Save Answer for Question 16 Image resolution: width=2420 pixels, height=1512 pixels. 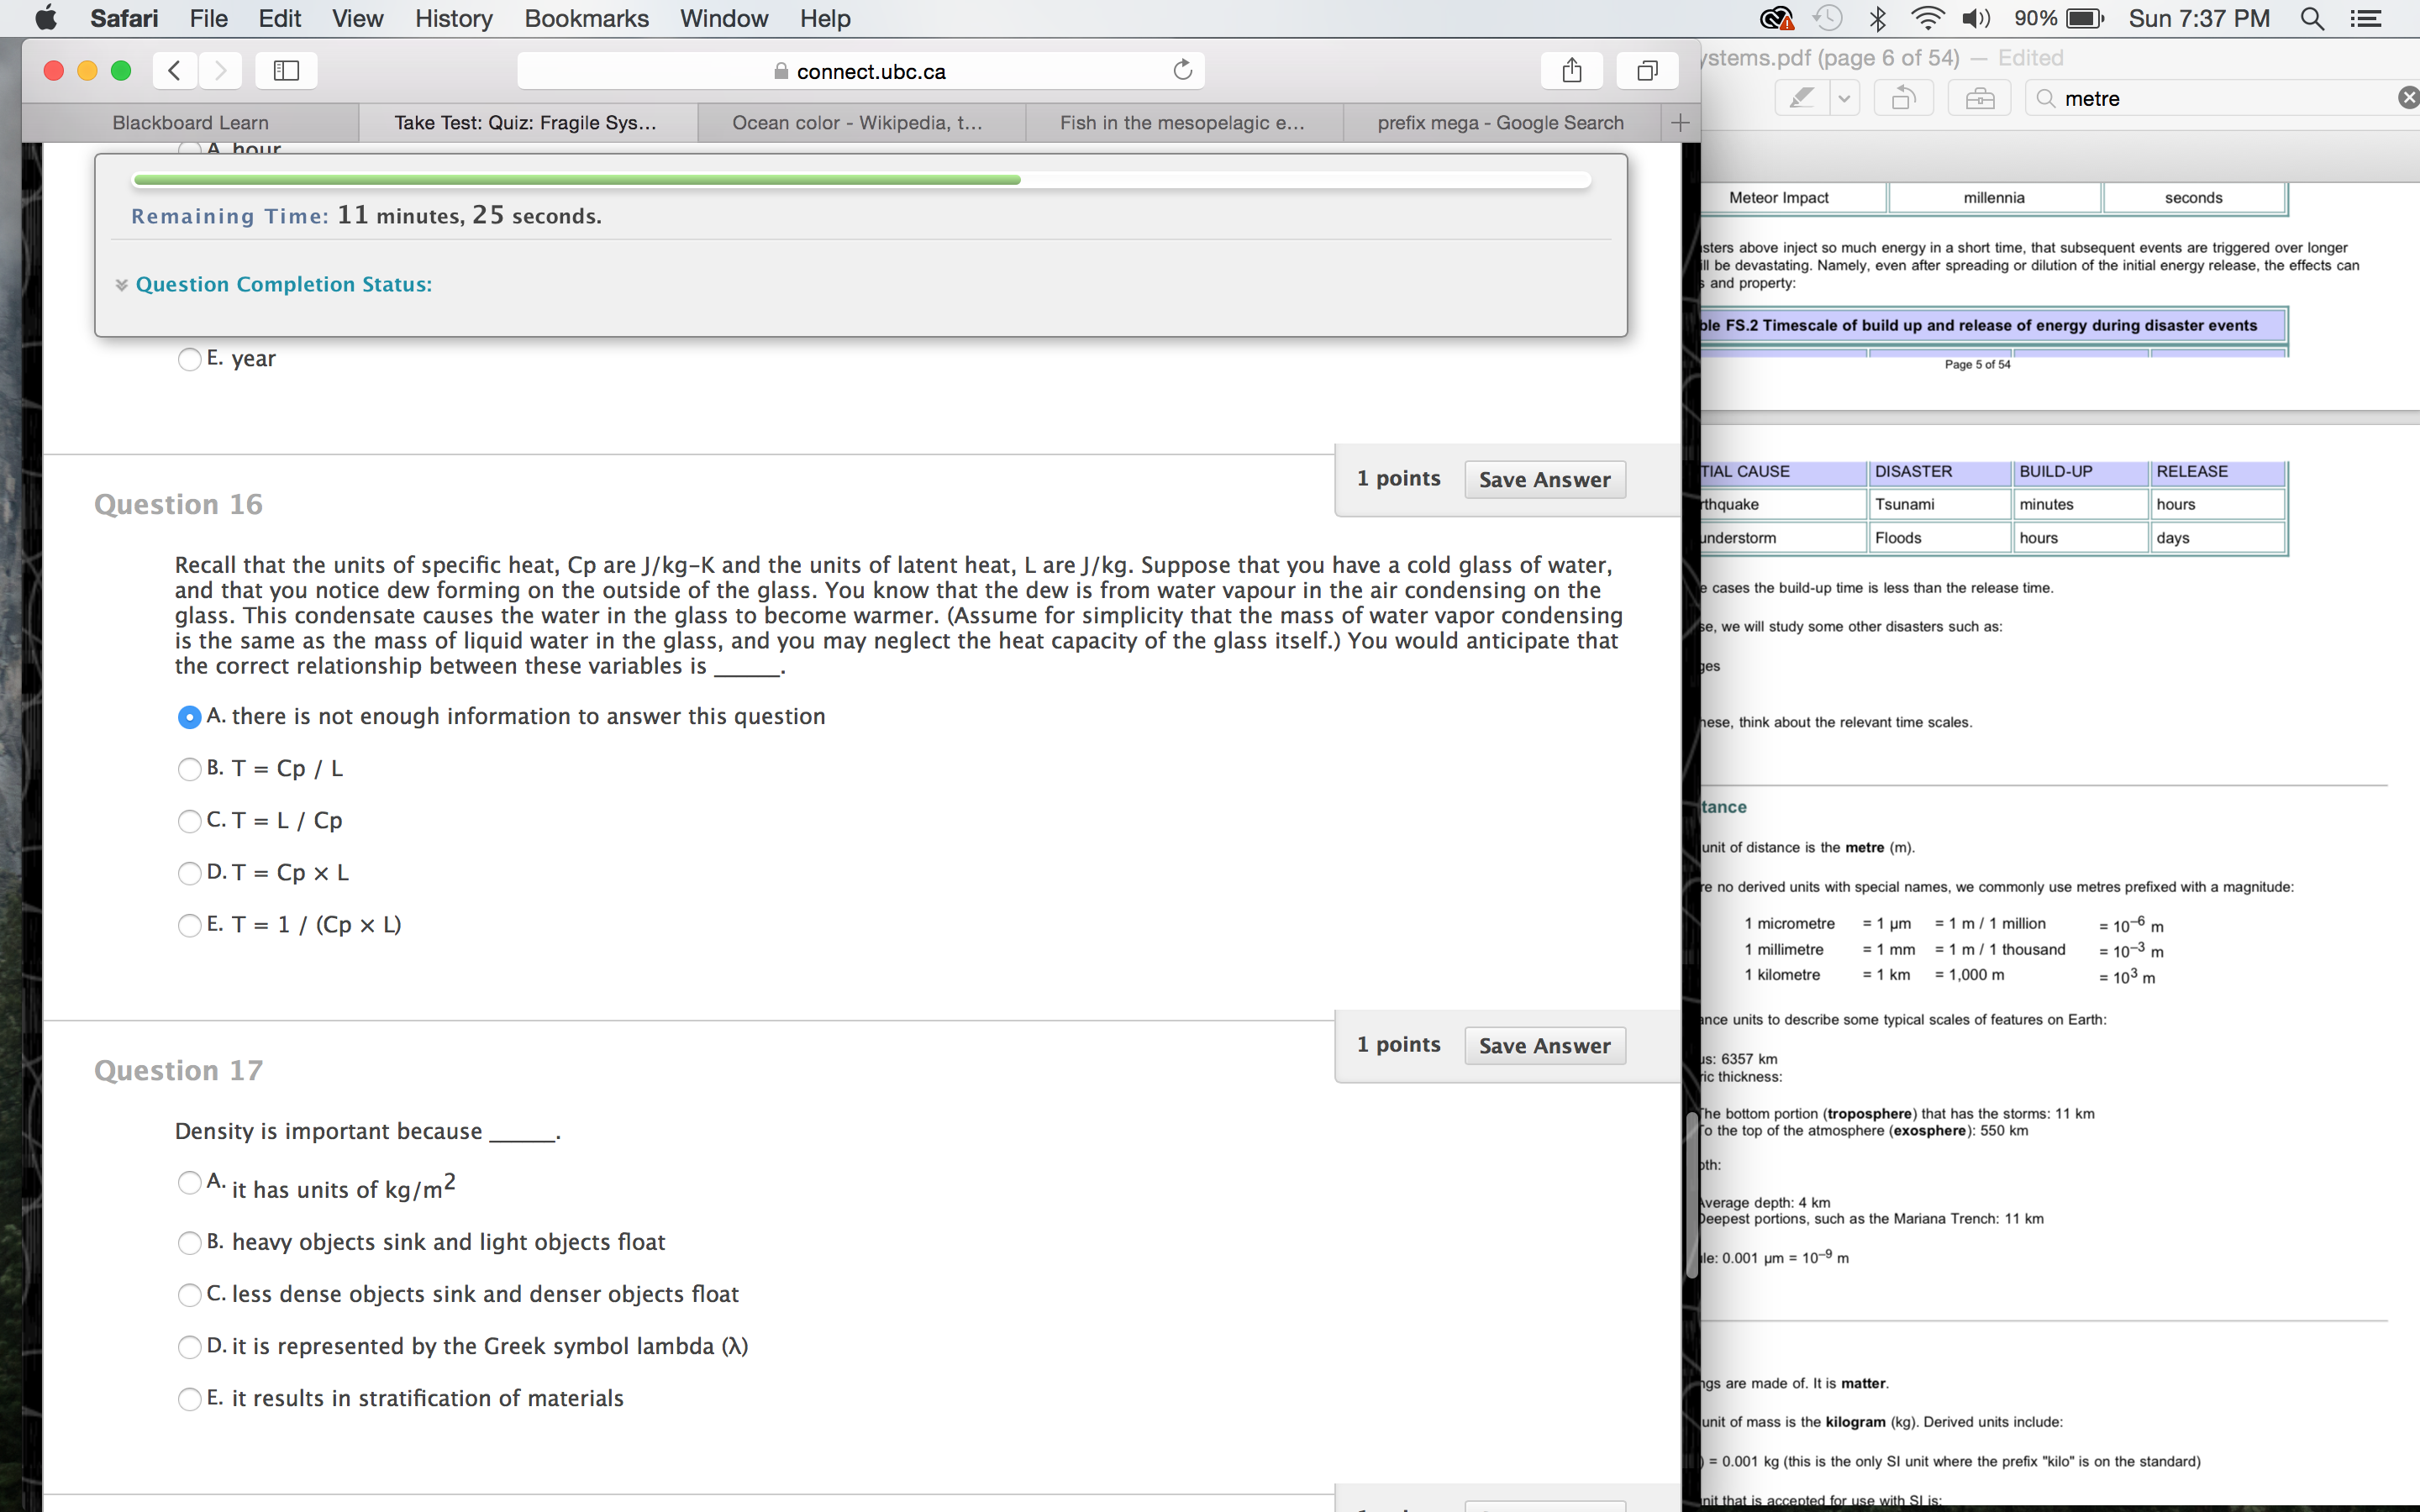1544,480
